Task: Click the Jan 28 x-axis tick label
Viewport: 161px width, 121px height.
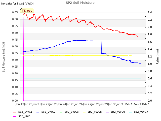Action: 96,104
